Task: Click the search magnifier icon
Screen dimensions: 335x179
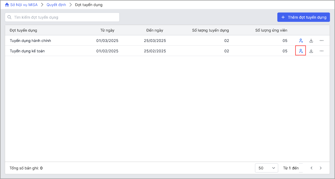Action: coord(10,17)
